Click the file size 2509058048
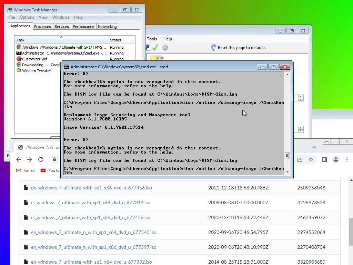Viewport: 353px width, 265px height. 311,188
